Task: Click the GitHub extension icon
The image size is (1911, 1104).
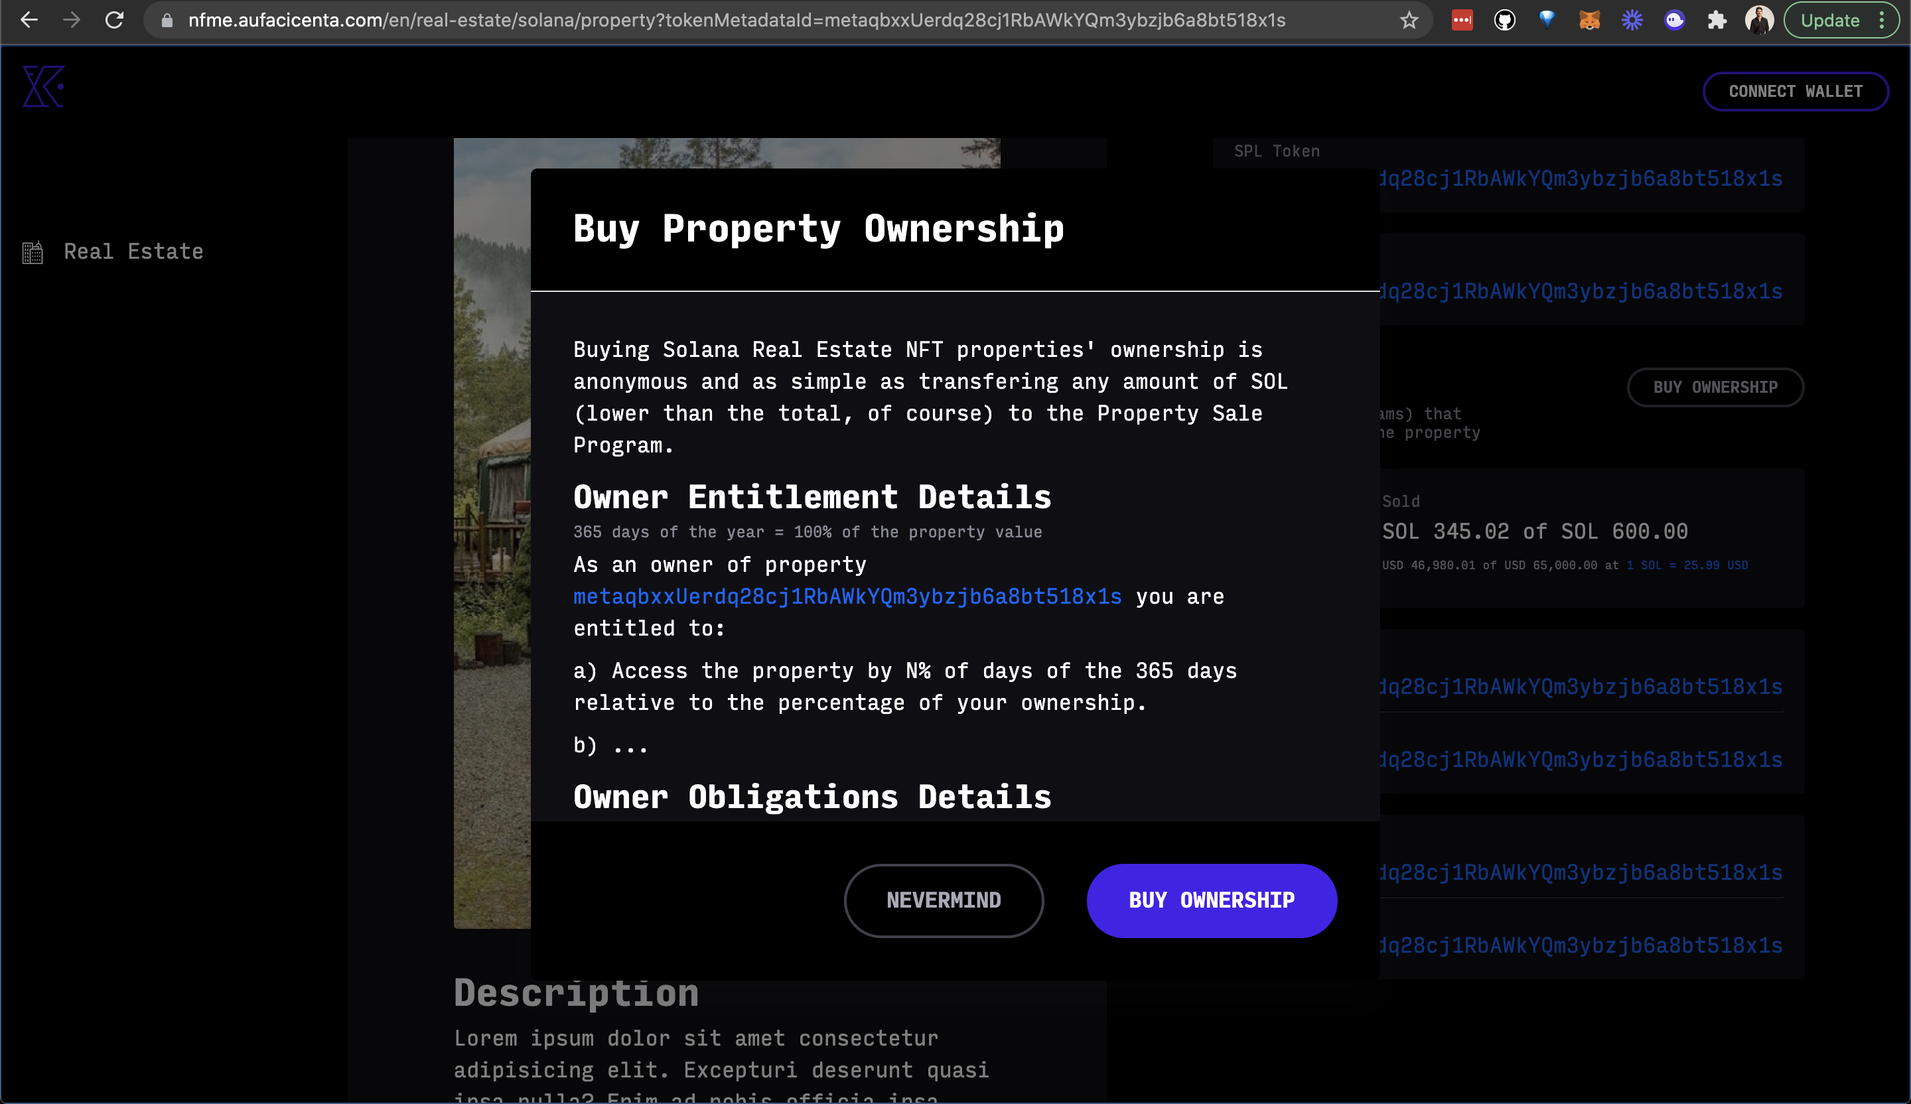Action: pyautogui.click(x=1504, y=21)
